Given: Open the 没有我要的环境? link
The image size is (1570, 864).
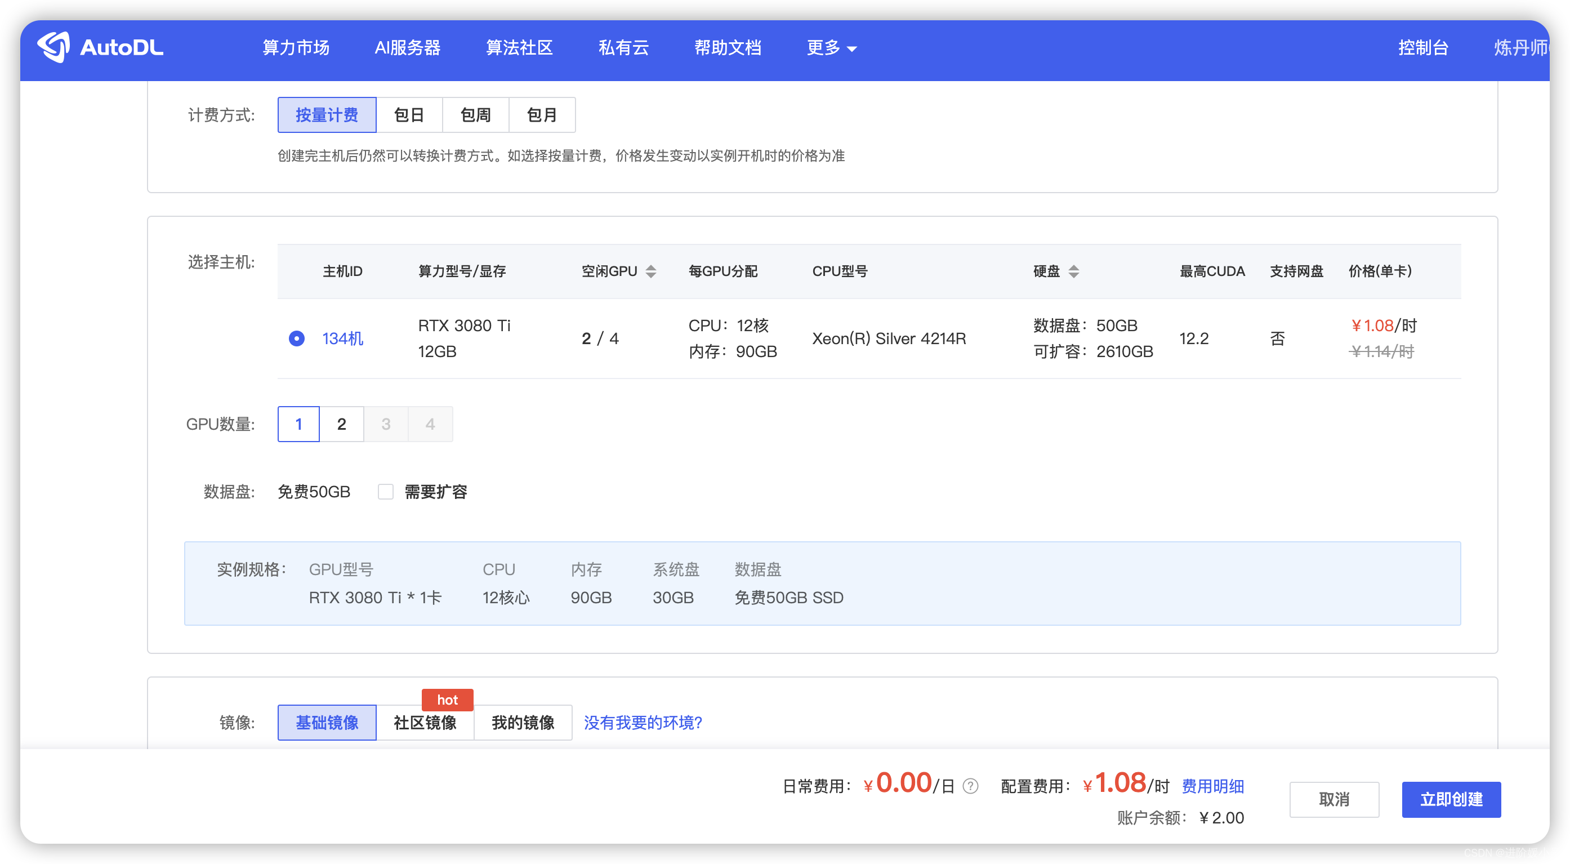Looking at the screenshot, I should (x=643, y=723).
